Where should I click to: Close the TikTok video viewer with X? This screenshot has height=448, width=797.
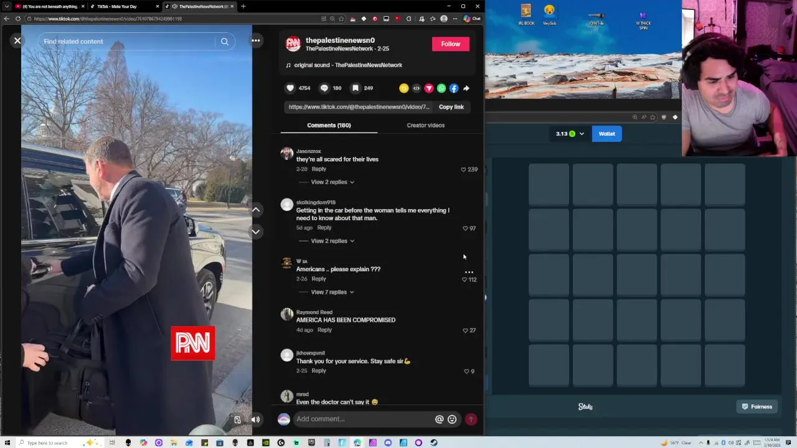click(17, 41)
